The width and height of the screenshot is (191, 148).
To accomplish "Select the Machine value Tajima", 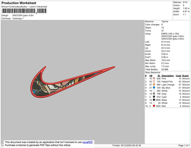I will pyautogui.click(x=165, y=21).
